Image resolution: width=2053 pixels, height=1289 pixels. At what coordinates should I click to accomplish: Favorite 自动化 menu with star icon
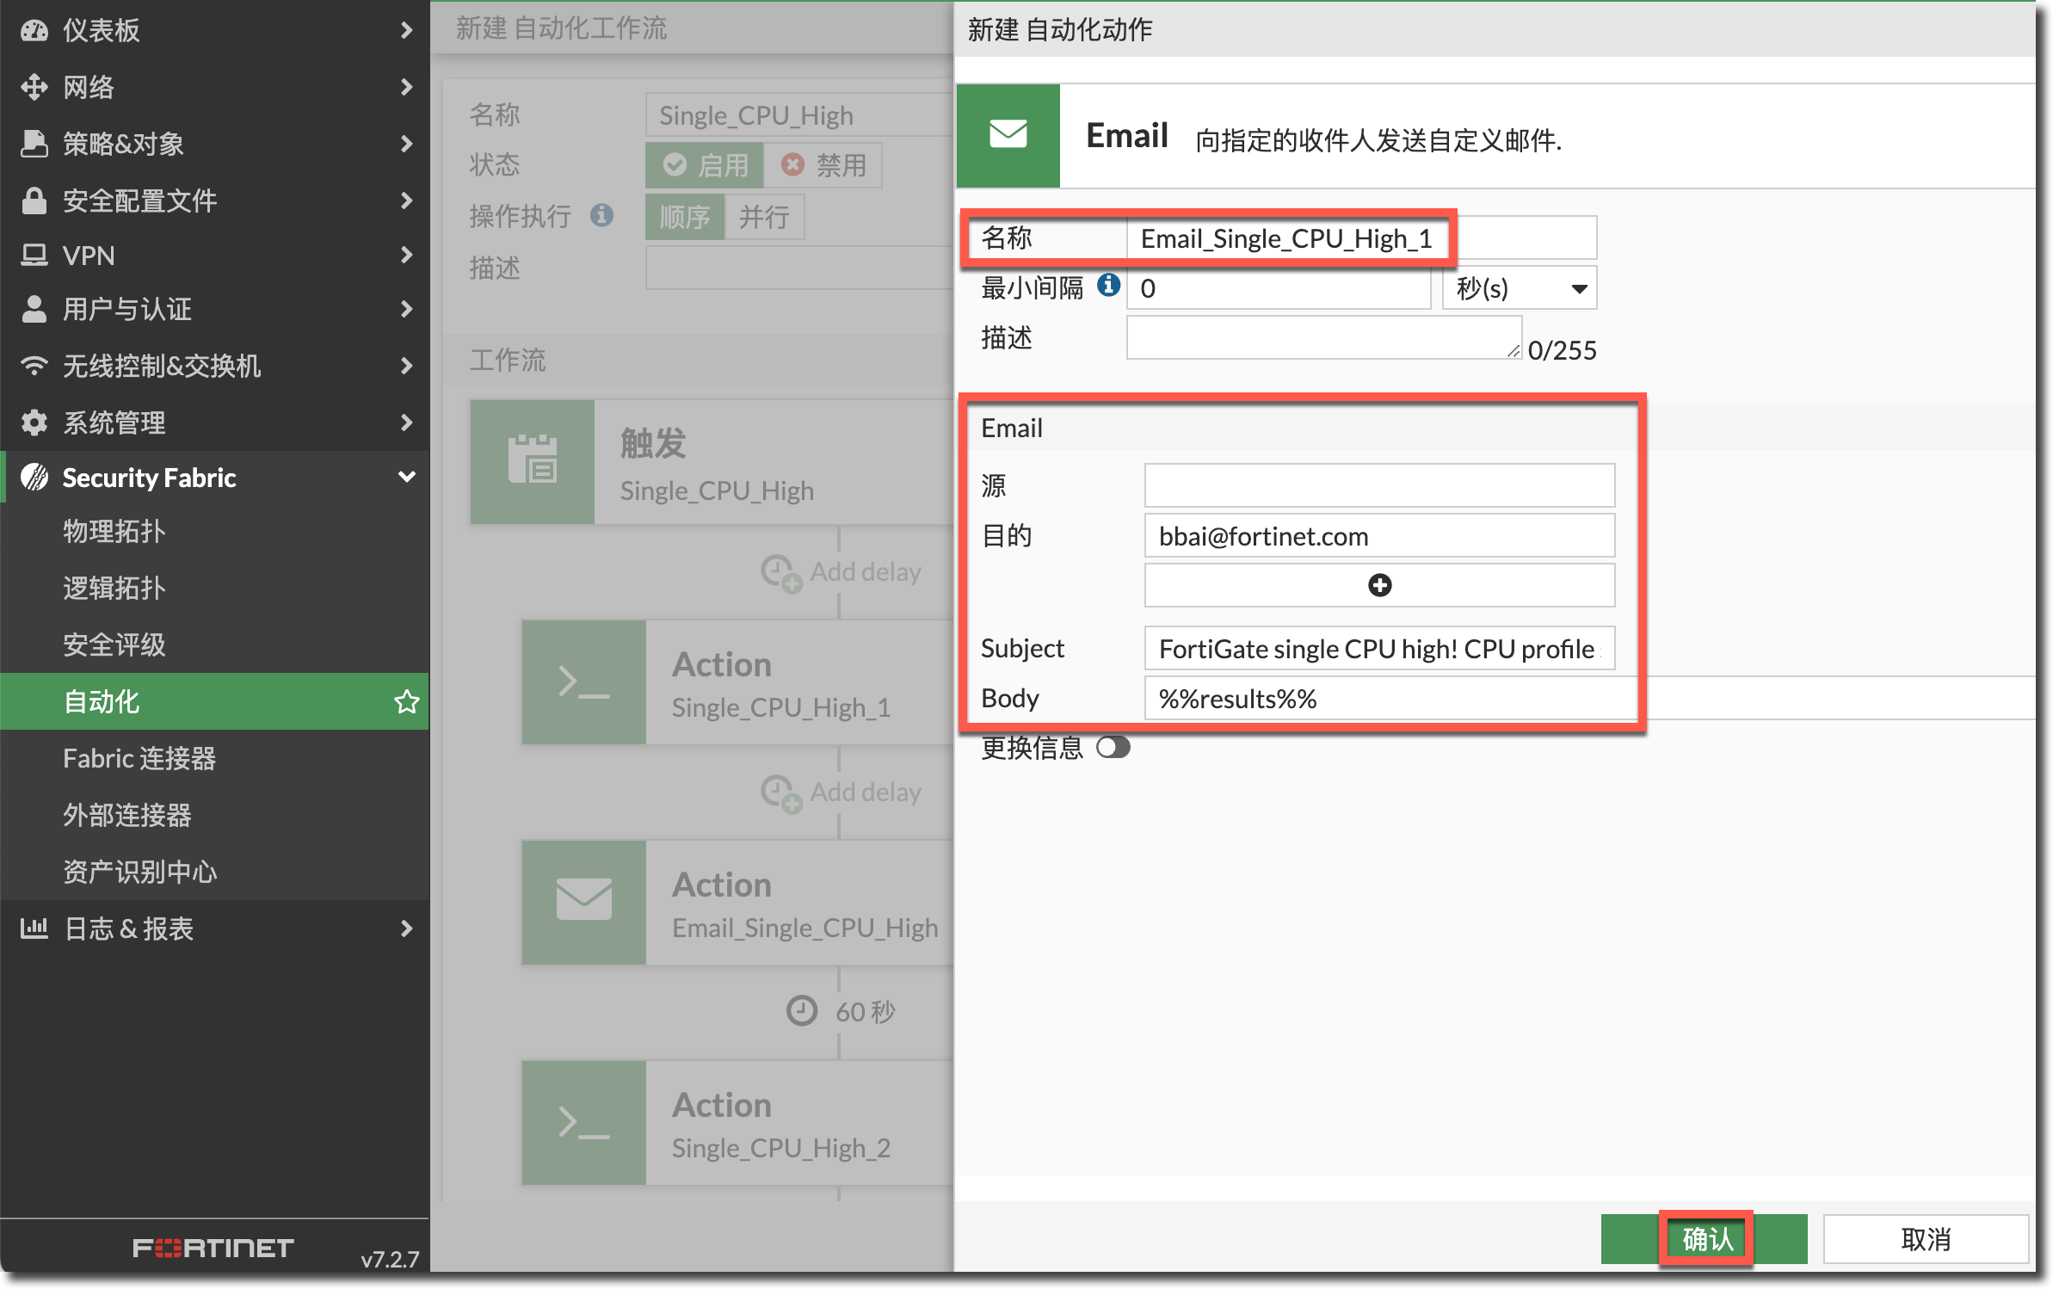406,702
